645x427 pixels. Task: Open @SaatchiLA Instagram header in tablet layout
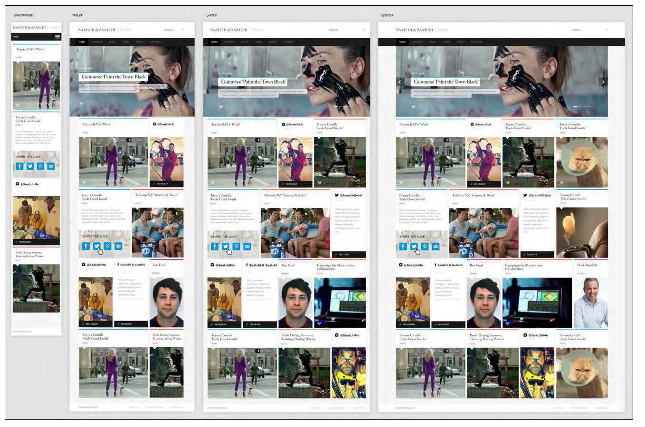[164, 124]
